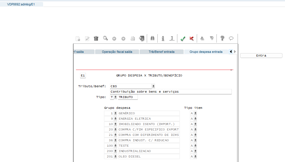The height and width of the screenshot is (162, 285).
Task: Click the binoculars find icon
Action: point(152,38)
